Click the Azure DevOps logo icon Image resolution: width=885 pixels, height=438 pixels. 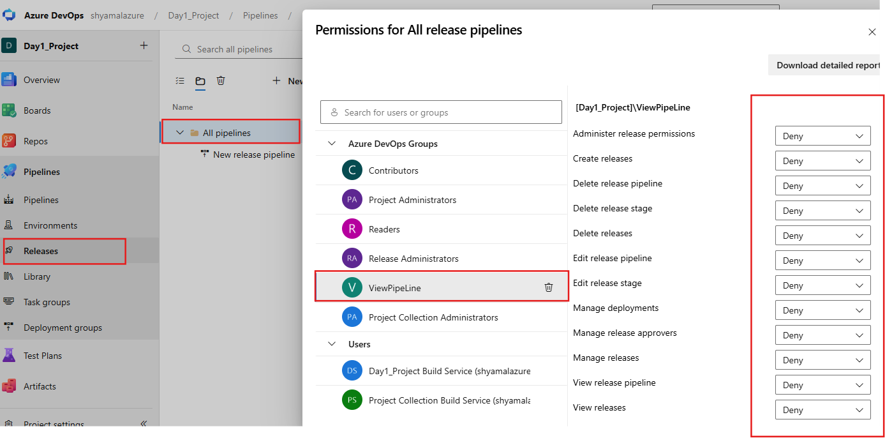coord(9,15)
